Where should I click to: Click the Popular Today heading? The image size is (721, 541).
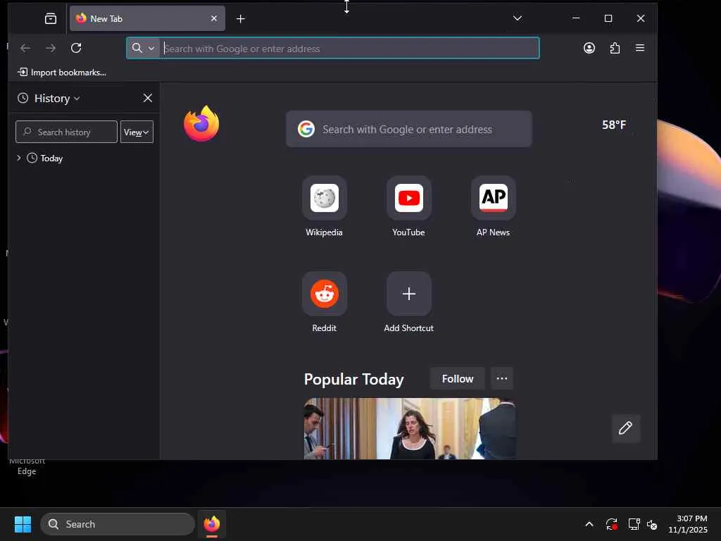click(x=353, y=379)
